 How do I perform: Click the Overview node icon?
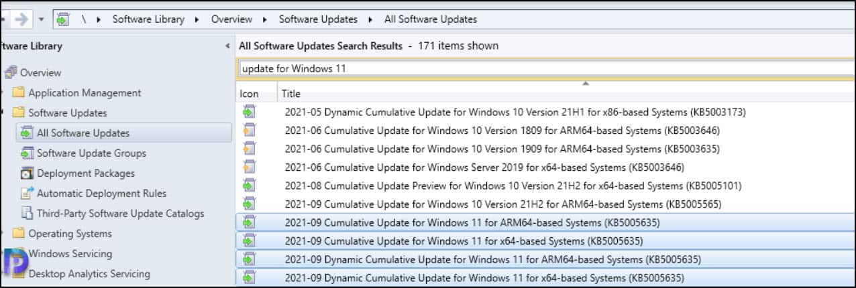pos(11,72)
